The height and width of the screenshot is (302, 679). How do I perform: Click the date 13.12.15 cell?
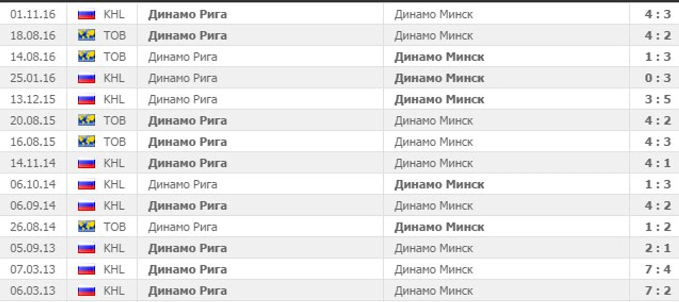coord(33,99)
